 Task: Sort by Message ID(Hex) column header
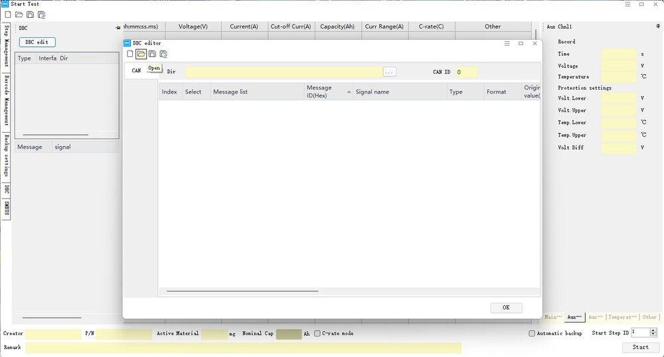[328, 92]
